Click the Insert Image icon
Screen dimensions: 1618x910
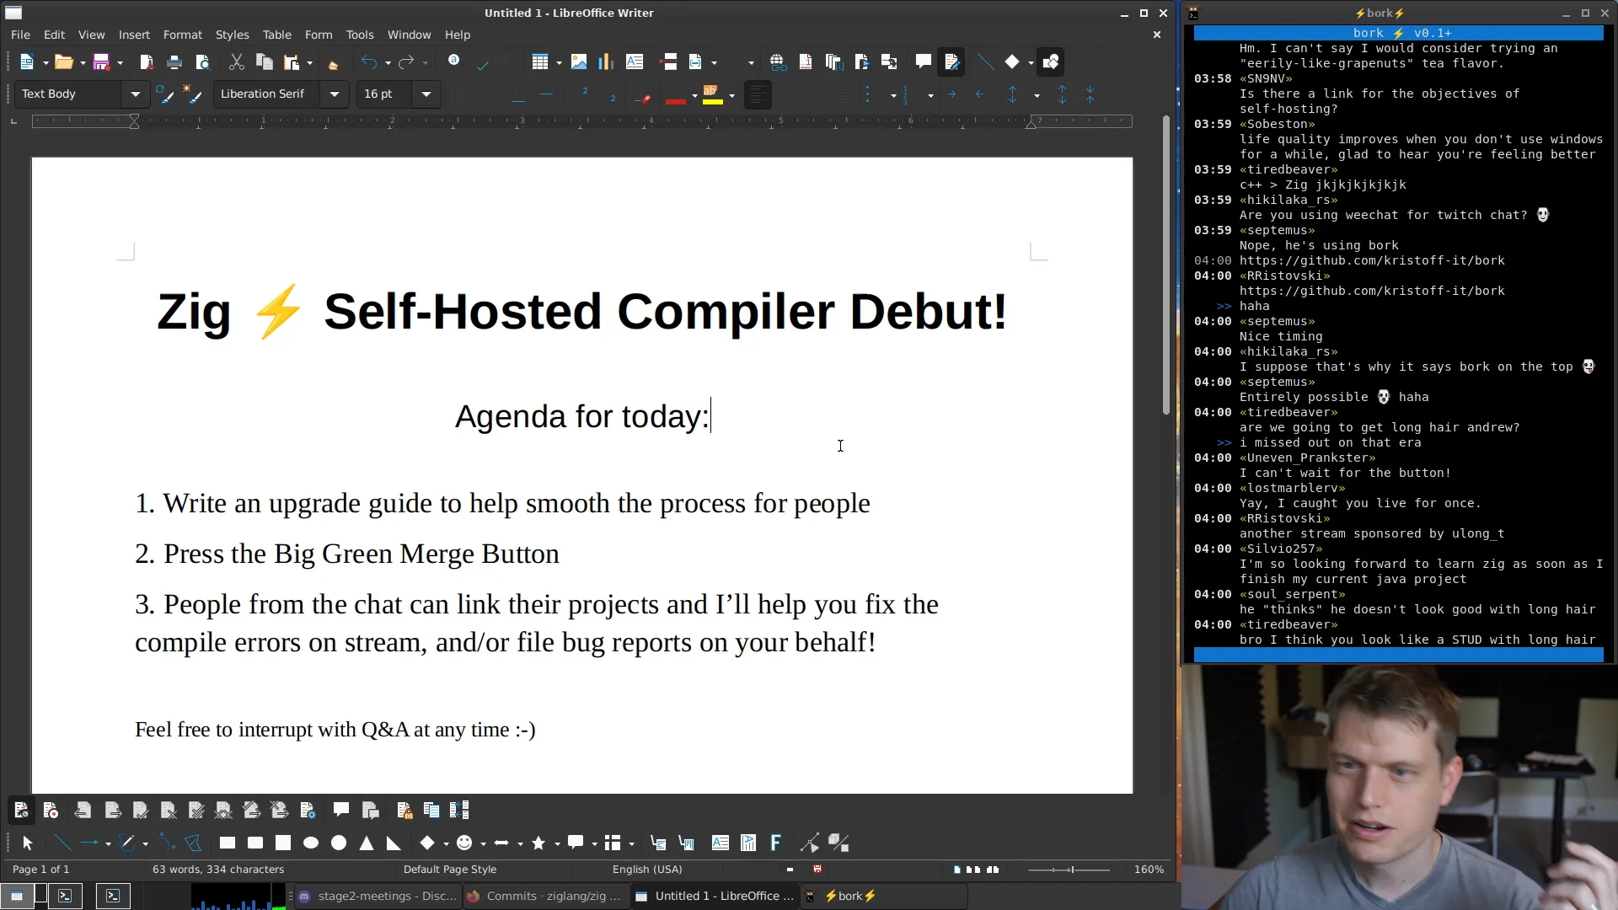click(x=579, y=62)
